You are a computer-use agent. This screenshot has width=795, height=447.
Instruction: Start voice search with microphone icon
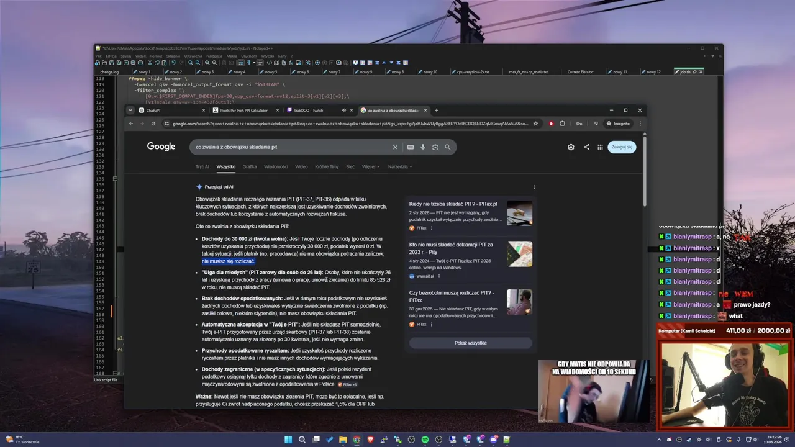click(423, 147)
